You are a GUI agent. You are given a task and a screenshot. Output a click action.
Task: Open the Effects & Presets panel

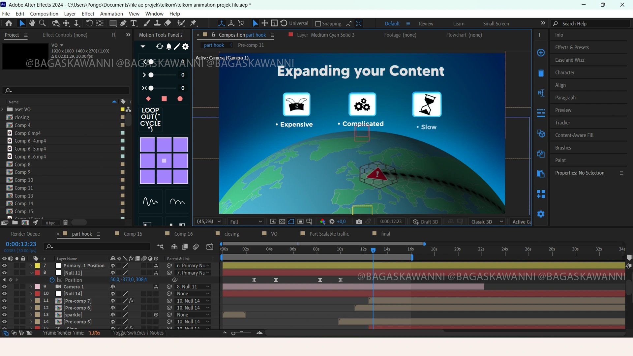click(572, 47)
